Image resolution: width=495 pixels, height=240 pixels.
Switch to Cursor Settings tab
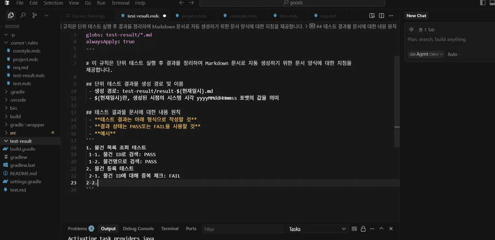[88, 16]
